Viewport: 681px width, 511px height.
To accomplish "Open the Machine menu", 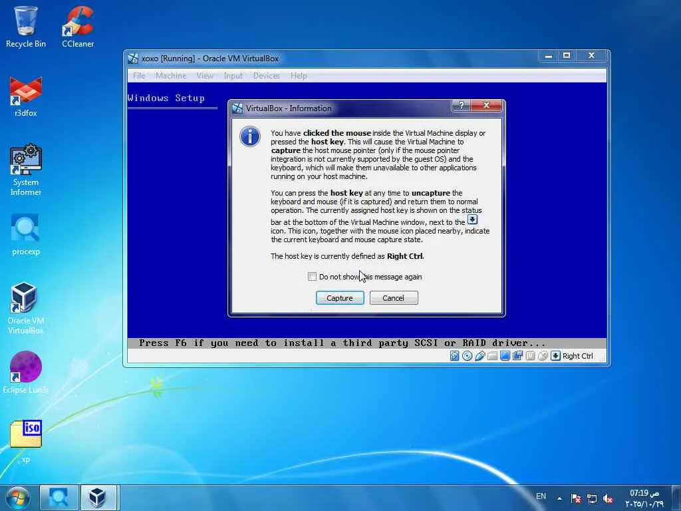I will pos(171,76).
